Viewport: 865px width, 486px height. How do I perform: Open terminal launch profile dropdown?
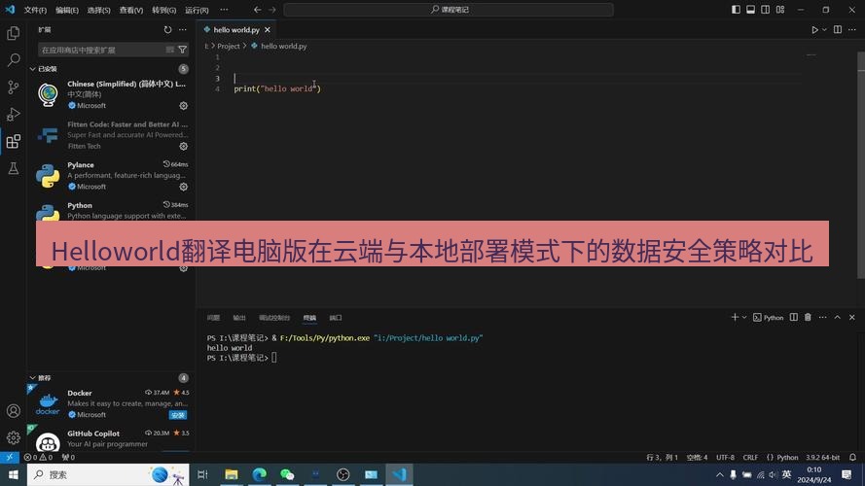[x=744, y=317]
